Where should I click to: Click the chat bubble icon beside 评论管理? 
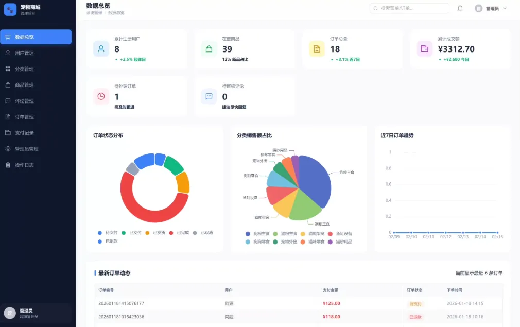pos(8,101)
